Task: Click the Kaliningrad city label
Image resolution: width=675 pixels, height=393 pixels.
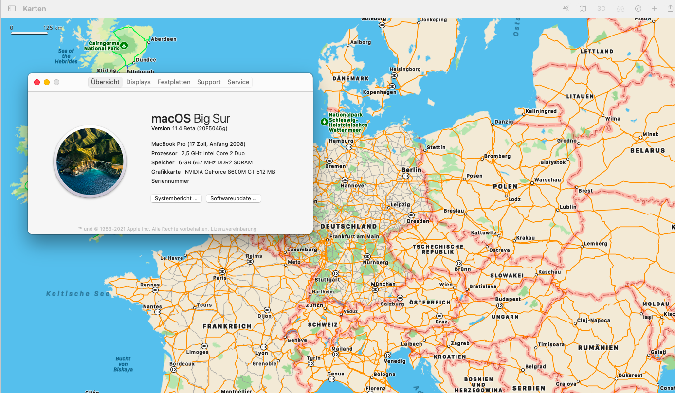Action: 541,111
